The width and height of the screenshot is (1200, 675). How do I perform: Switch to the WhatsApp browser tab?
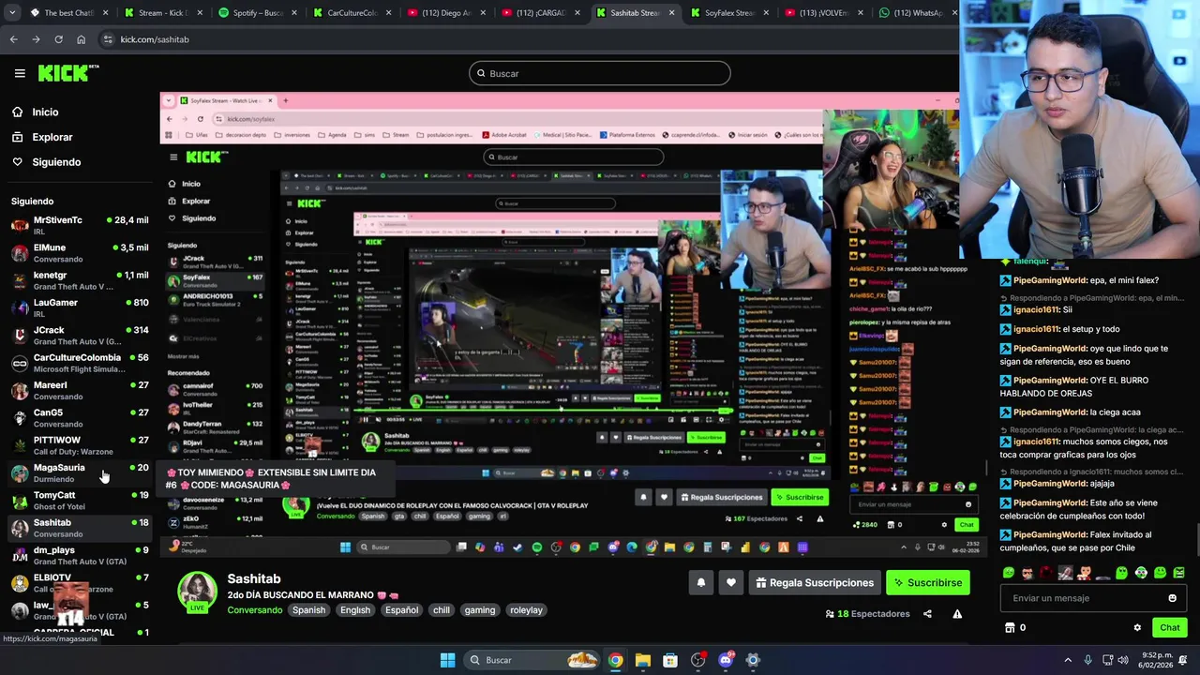pos(915,13)
